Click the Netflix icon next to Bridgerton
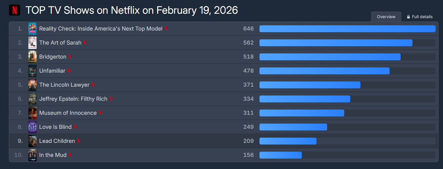Viewport: 443px width, 169px height. 70,57
